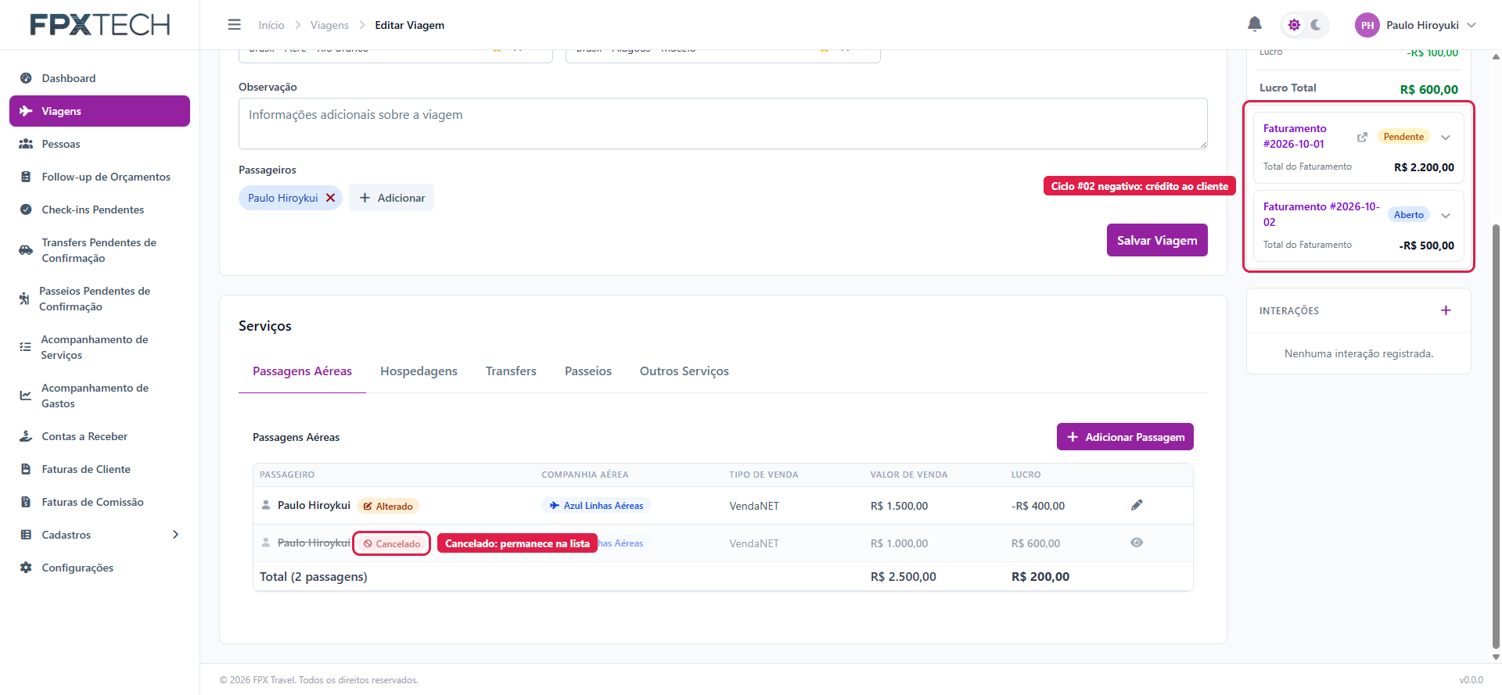1502x695 pixels.
Task: Click the Observação text area
Action: coord(723,124)
